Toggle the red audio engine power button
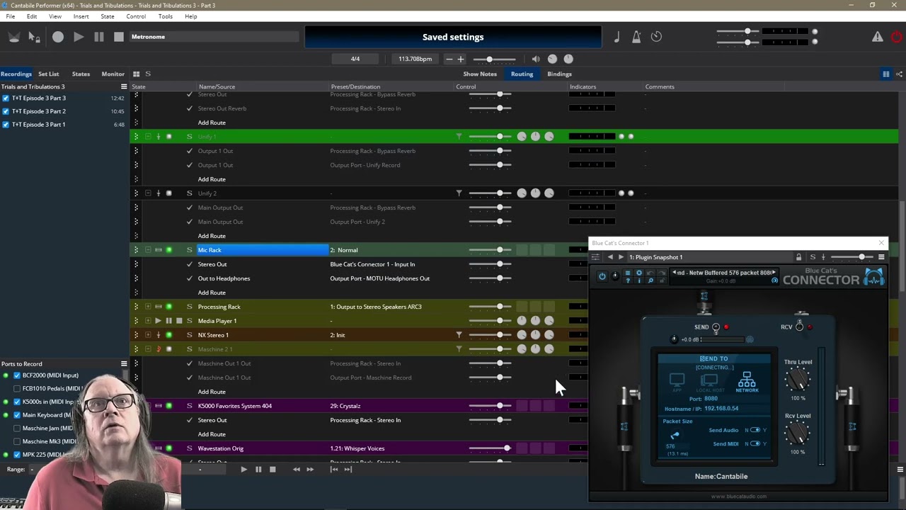906x510 pixels. [x=897, y=37]
